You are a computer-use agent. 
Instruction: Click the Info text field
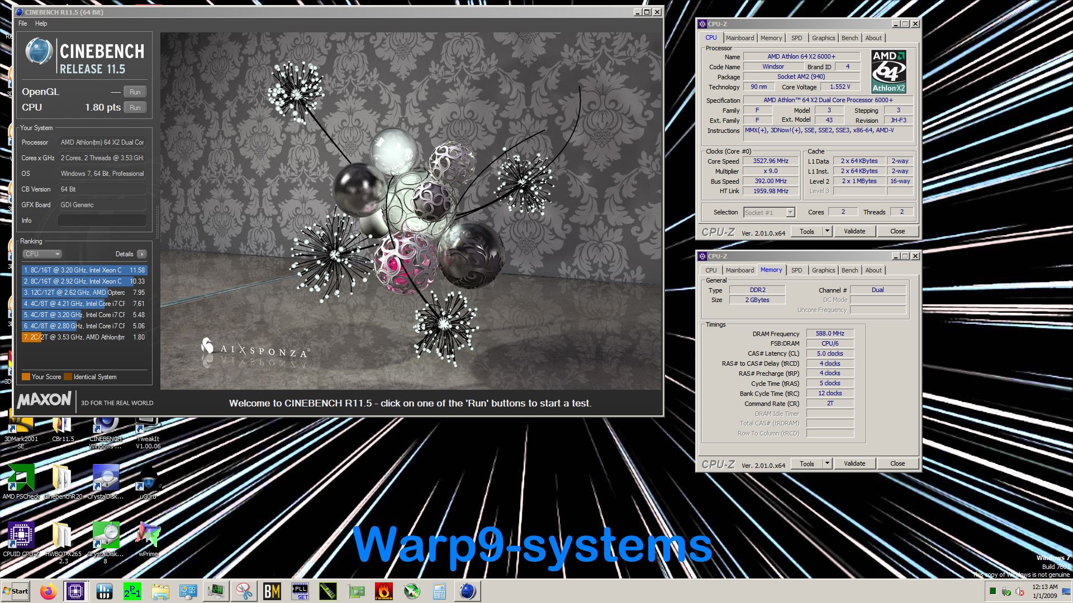click(x=102, y=221)
